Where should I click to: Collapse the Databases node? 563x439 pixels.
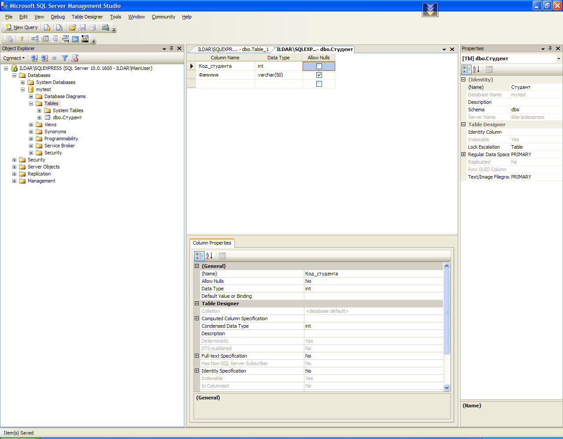coord(14,75)
